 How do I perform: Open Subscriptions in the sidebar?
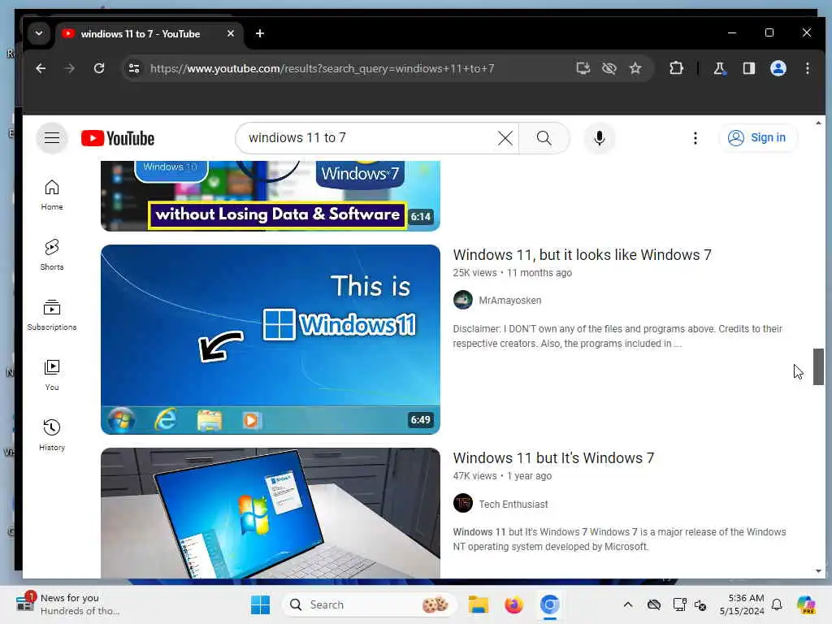(52, 315)
